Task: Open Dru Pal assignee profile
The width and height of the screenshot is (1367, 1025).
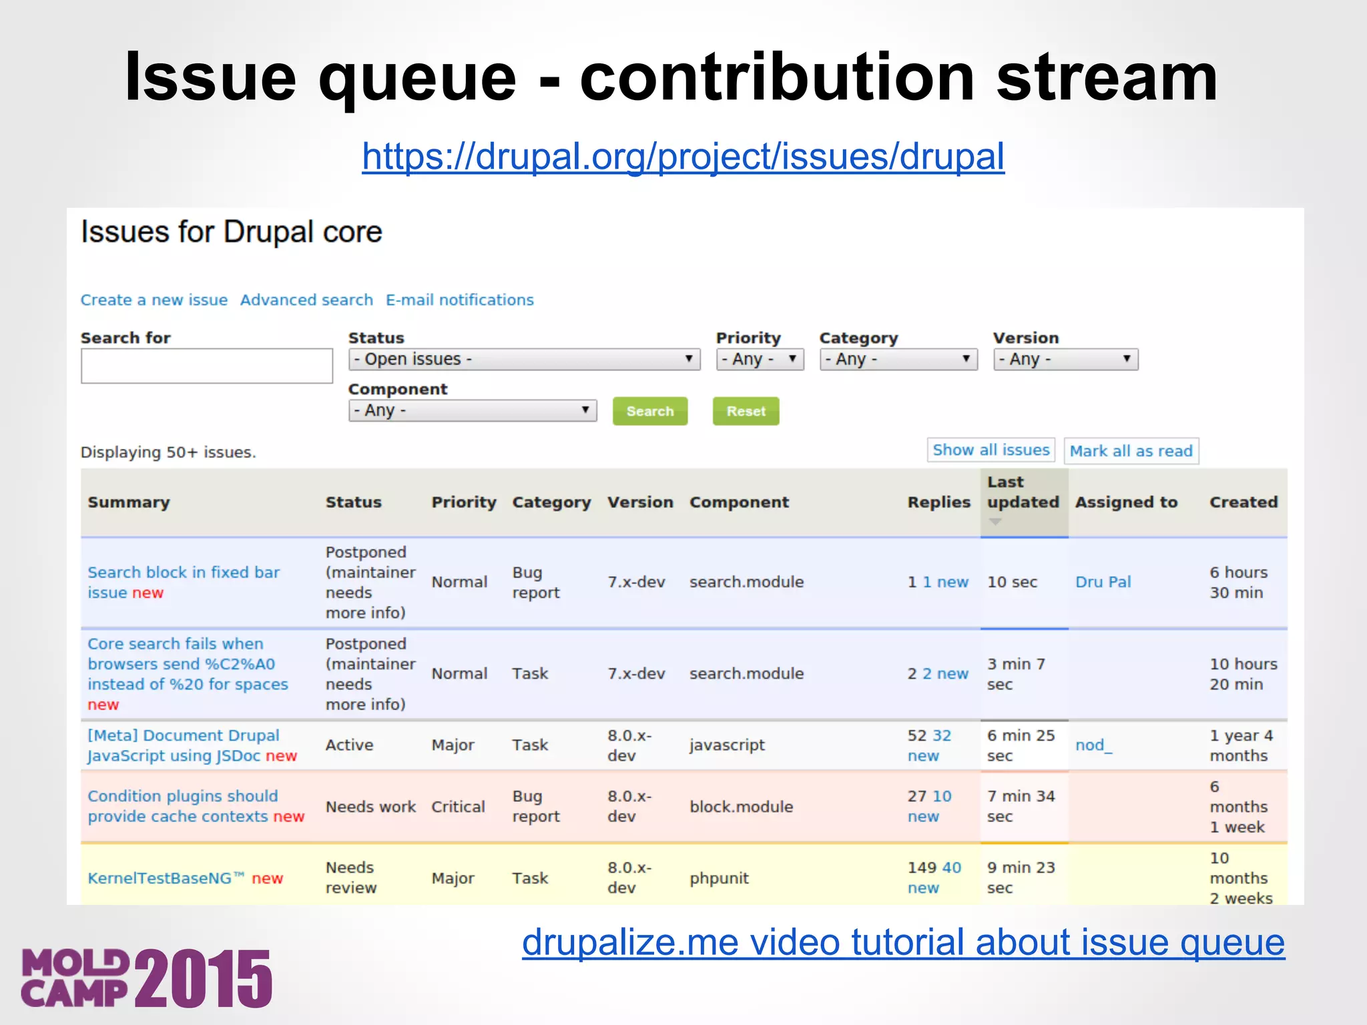Action: coord(1103,582)
